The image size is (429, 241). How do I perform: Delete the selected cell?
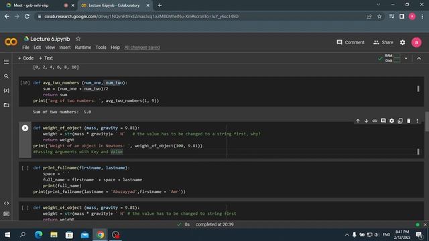pos(408,120)
